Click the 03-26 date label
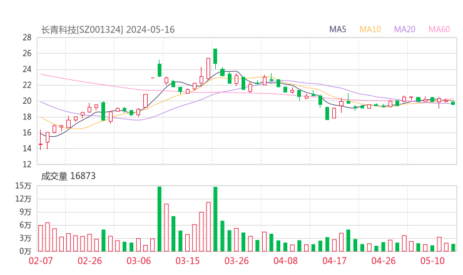This screenshot has height=275, width=463. (x=237, y=261)
